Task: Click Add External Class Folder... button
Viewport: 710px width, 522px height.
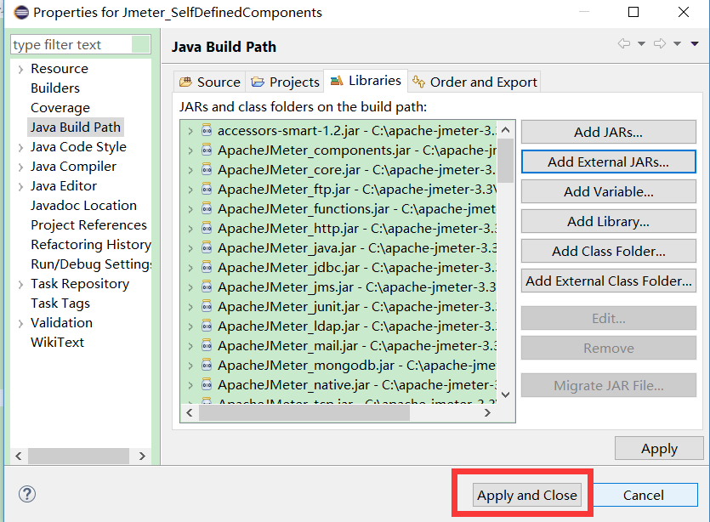Action: click(608, 281)
